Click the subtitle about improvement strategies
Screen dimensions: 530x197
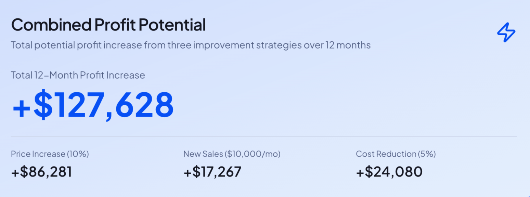pyautogui.click(x=191, y=45)
